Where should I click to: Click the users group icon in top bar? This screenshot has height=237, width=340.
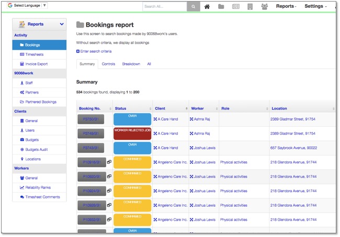[265, 7]
